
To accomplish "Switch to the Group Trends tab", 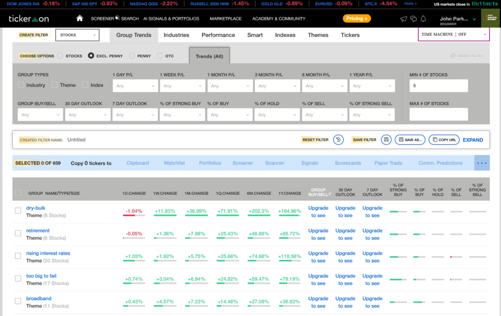I will click(134, 35).
